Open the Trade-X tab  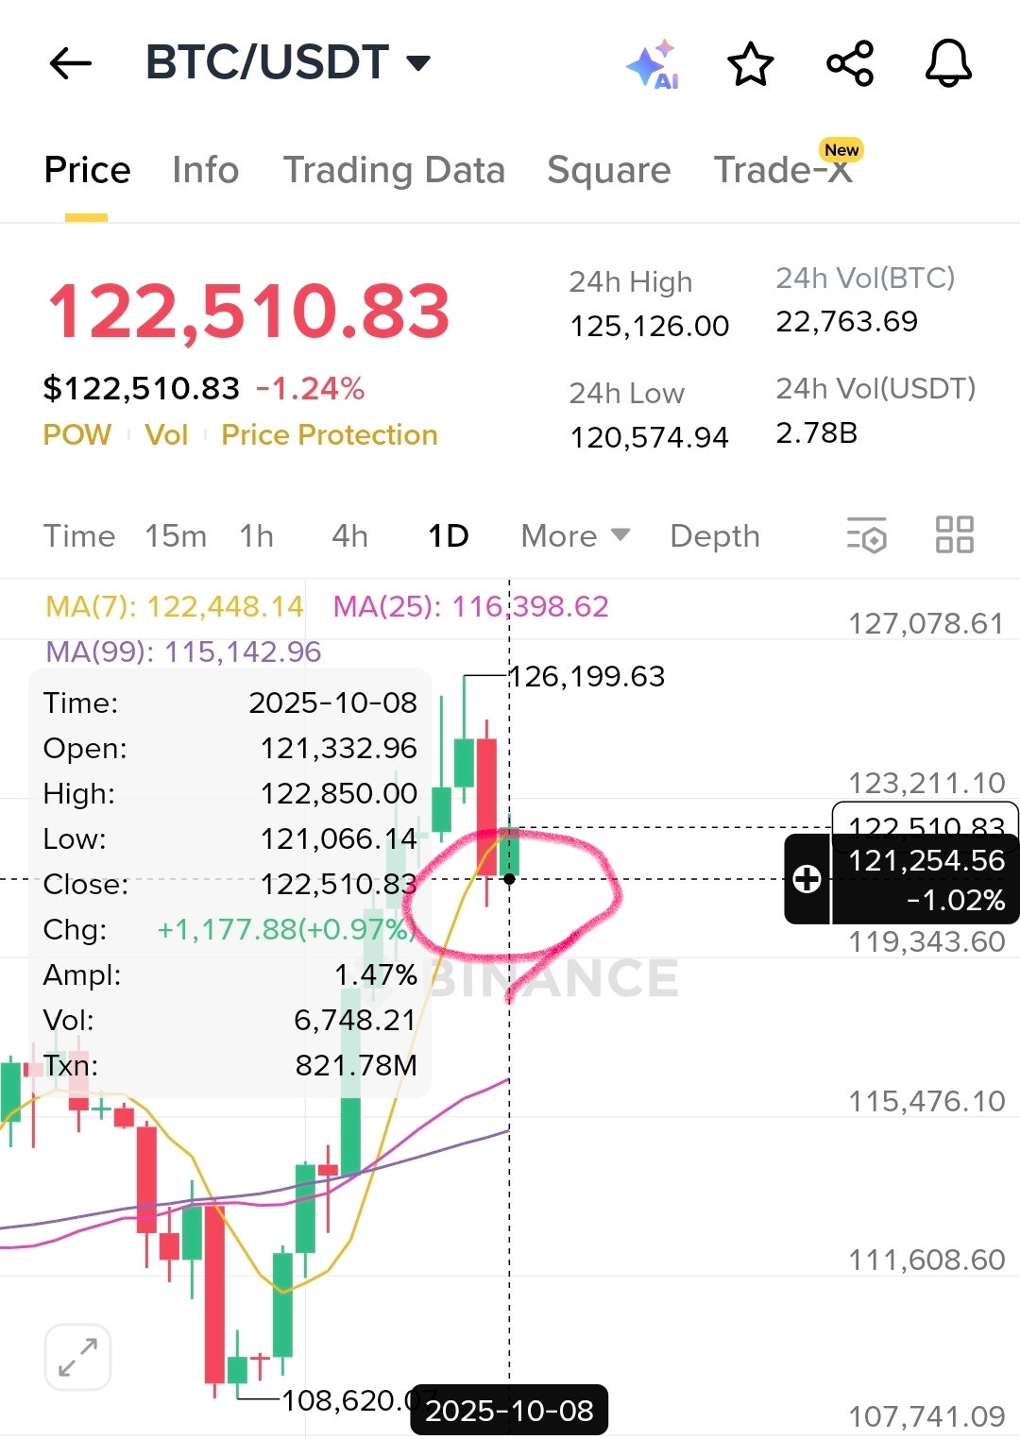(x=783, y=170)
